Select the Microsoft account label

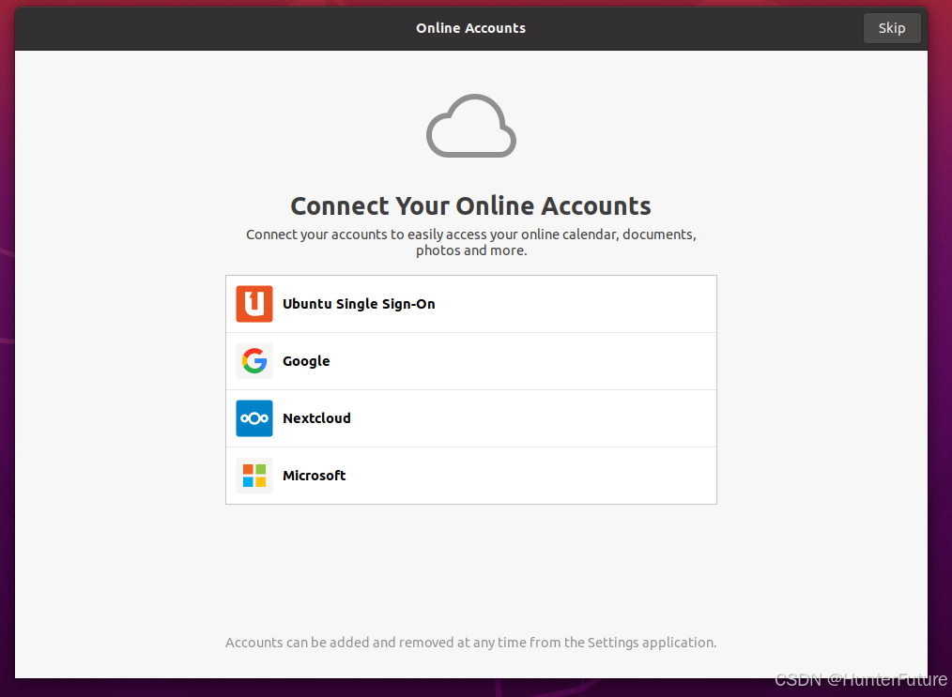tap(314, 476)
